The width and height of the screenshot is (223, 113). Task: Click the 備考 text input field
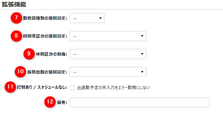pos(140,102)
